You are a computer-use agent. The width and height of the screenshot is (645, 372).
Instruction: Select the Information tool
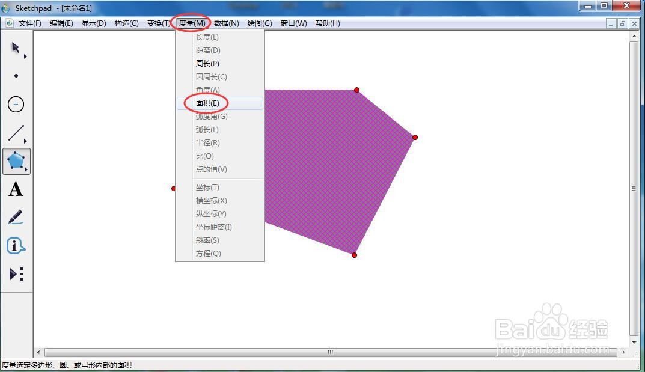click(16, 245)
